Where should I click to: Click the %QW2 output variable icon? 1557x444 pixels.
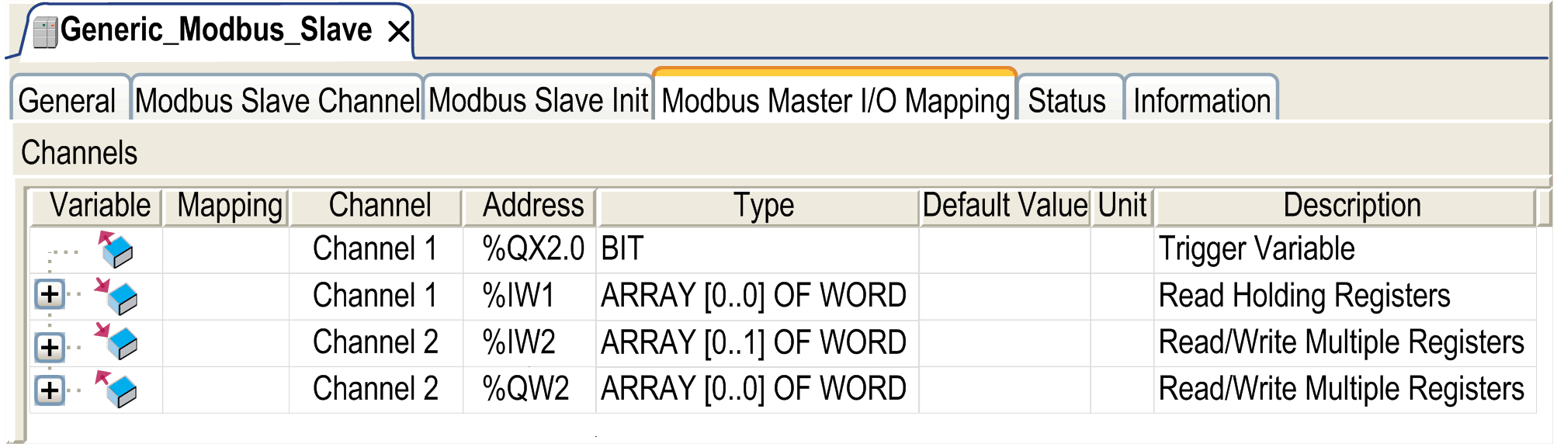tap(116, 389)
